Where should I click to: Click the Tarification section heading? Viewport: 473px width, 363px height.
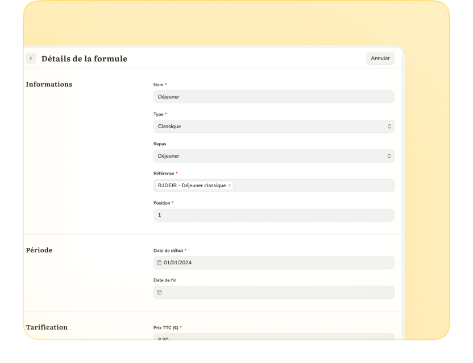click(x=47, y=327)
